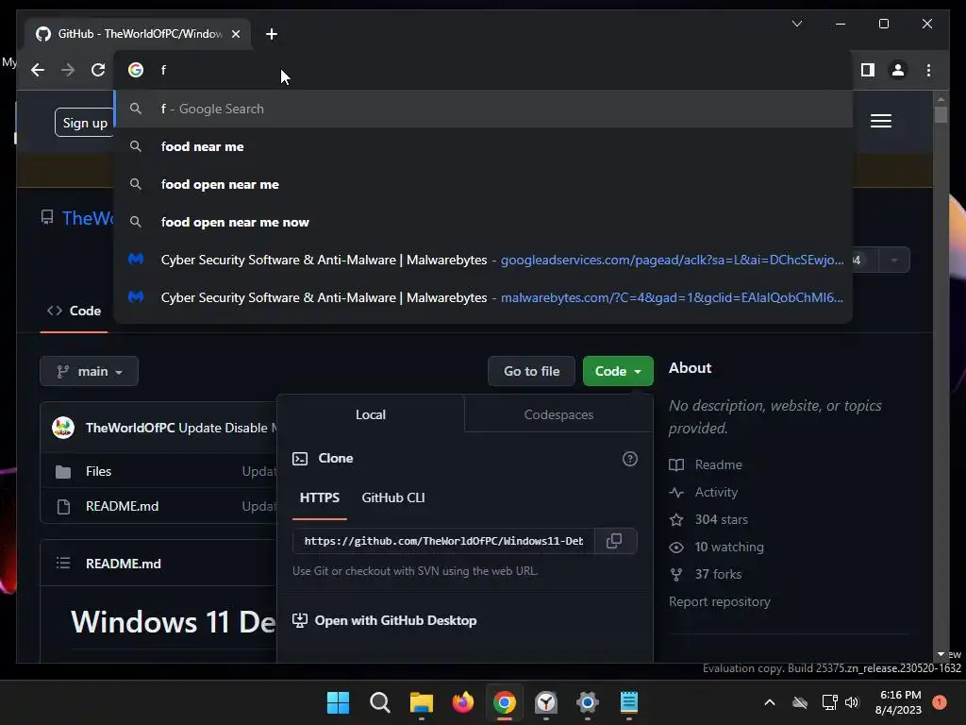
Task: Choose 'food open near me' suggestion
Action: click(x=484, y=184)
